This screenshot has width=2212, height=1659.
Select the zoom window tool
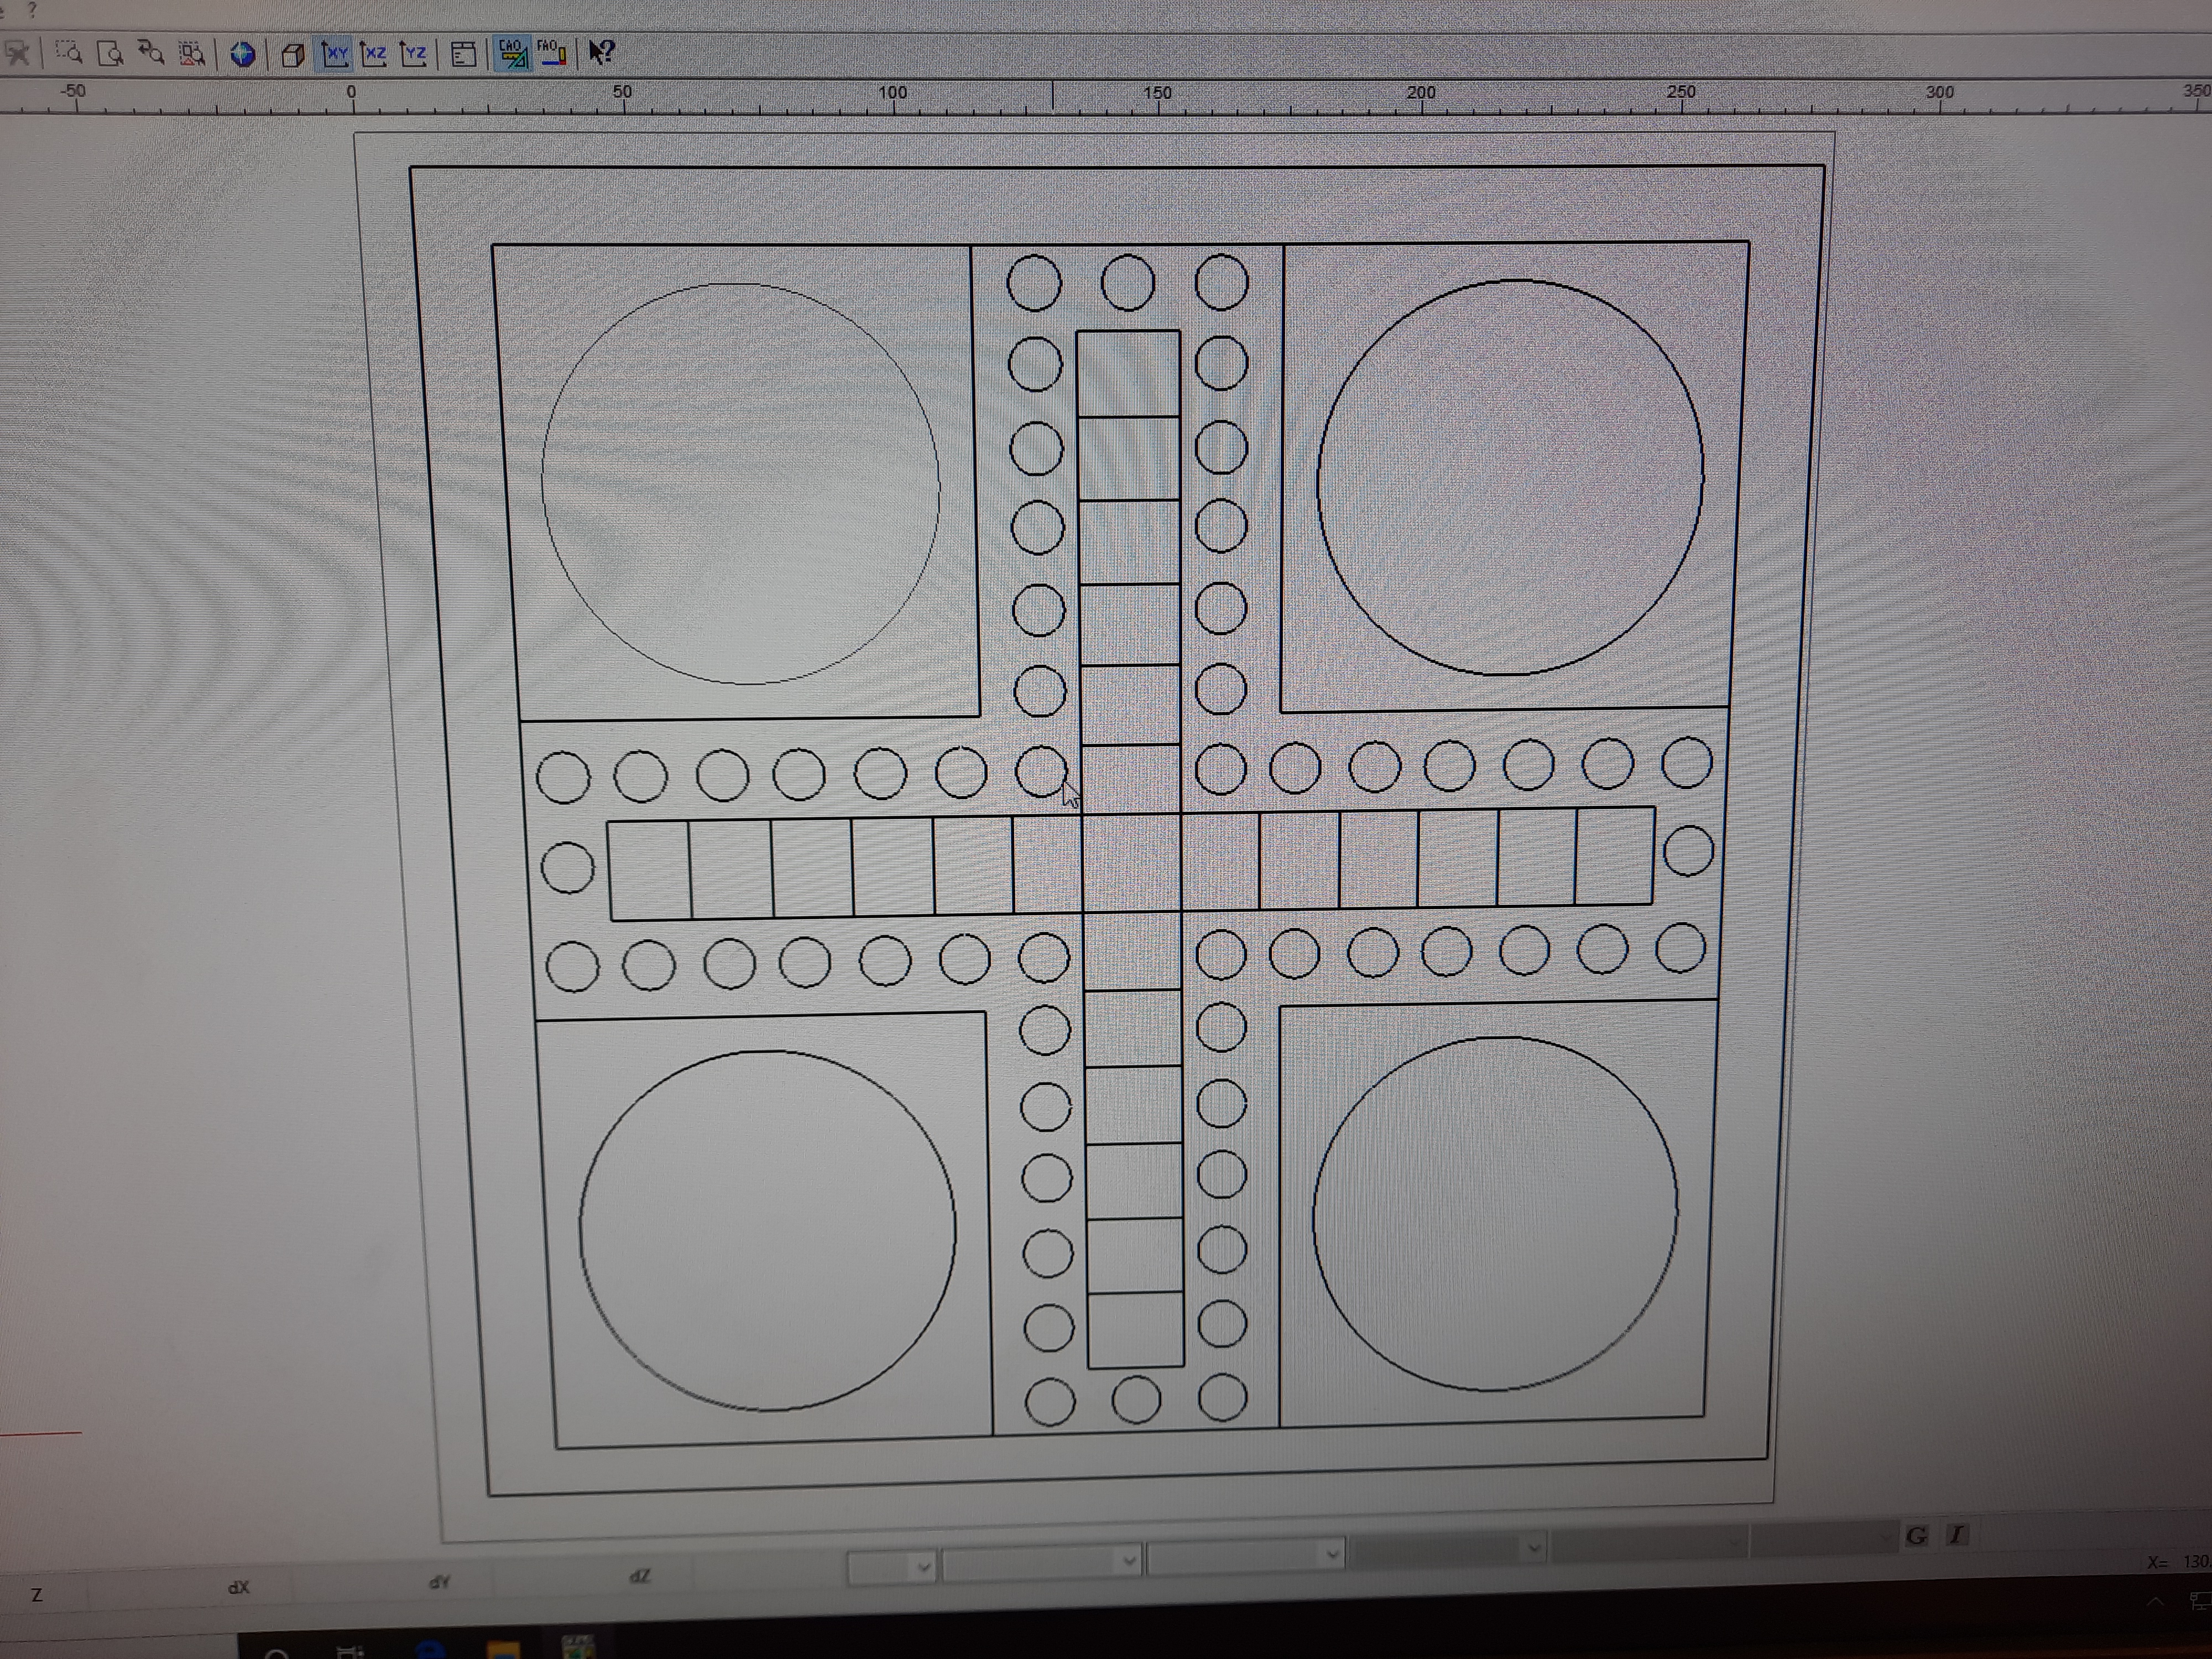[x=69, y=52]
